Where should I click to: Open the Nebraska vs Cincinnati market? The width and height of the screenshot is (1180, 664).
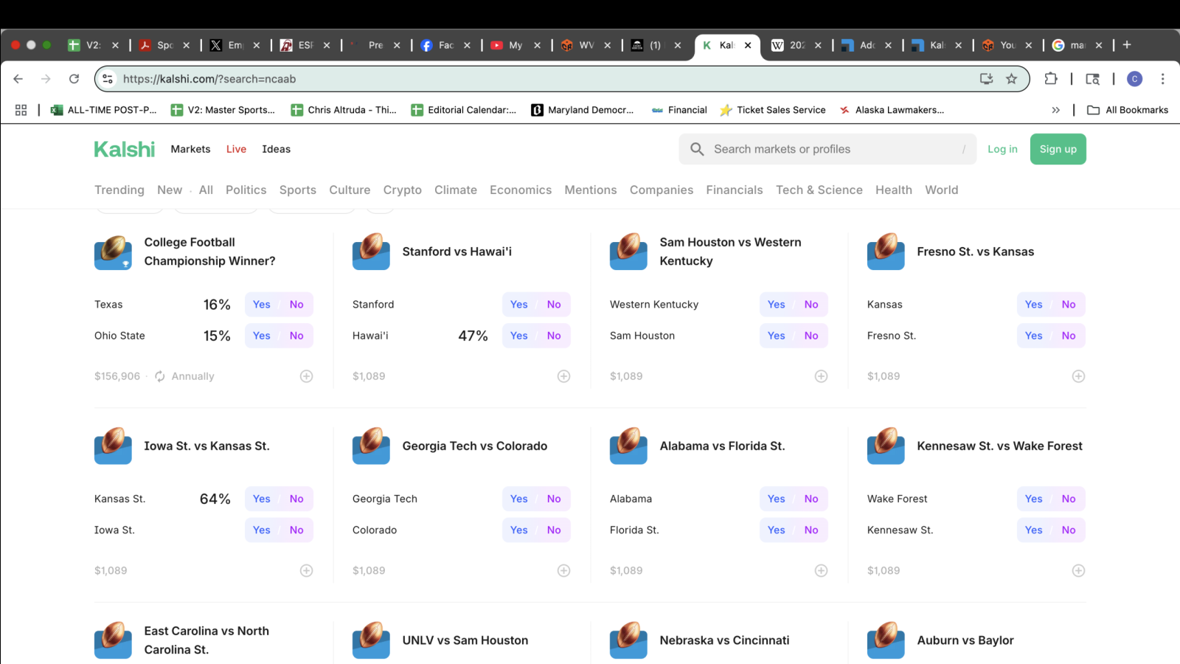click(724, 640)
